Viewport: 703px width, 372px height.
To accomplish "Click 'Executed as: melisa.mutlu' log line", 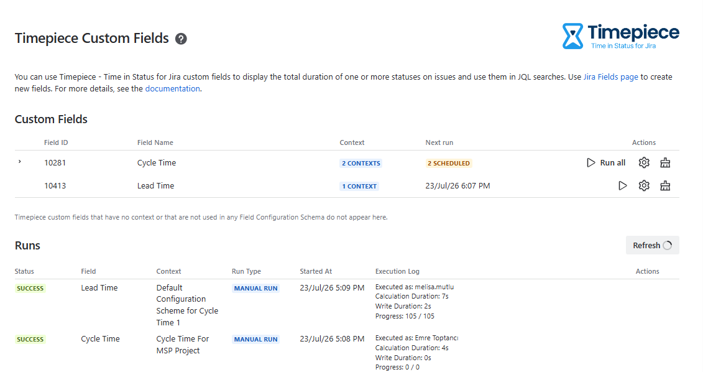I will 415,287.
